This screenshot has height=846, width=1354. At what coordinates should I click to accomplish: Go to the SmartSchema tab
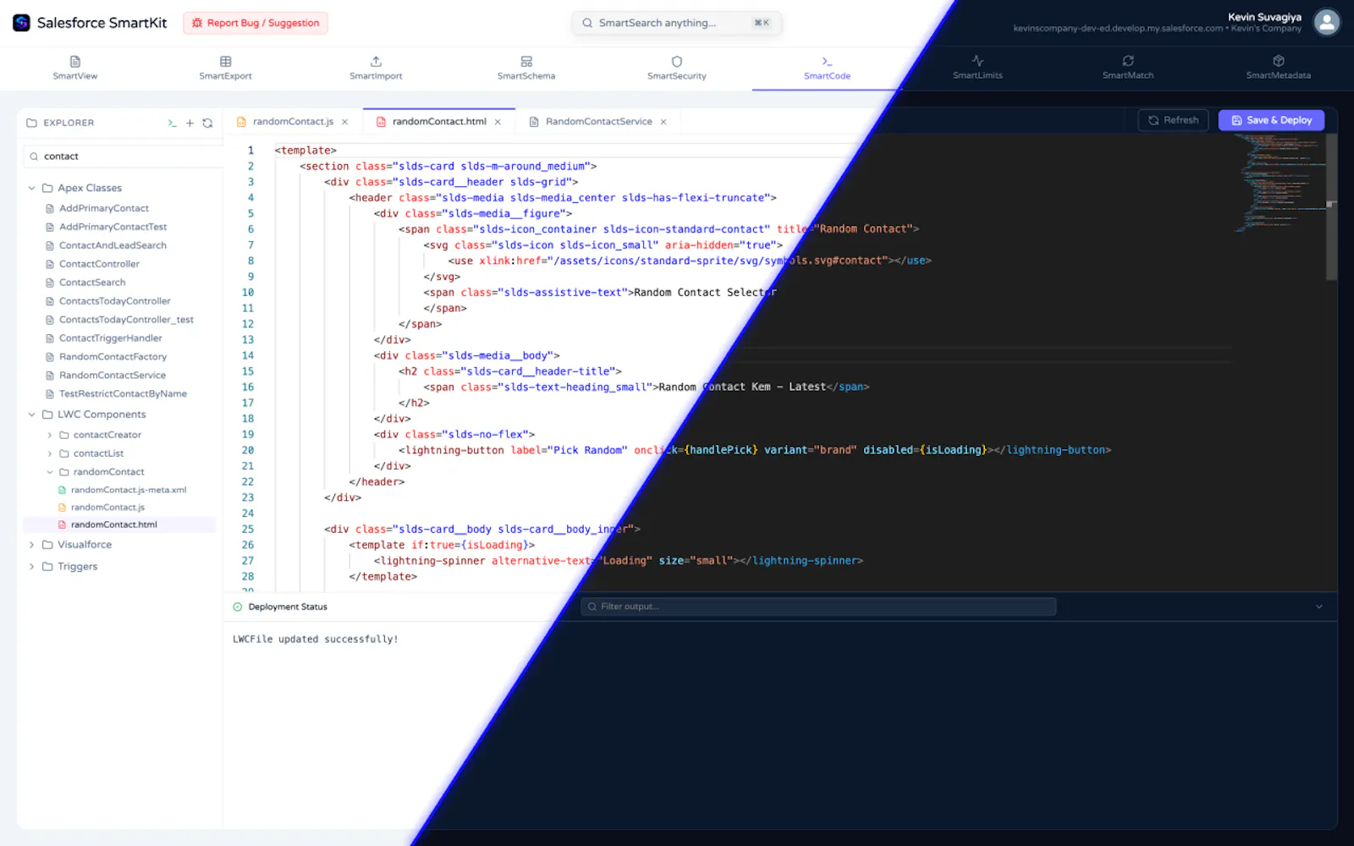click(526, 68)
